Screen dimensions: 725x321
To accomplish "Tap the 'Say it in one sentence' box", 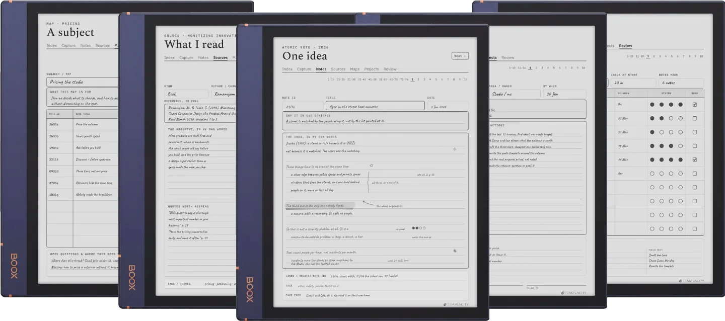I will point(375,121).
